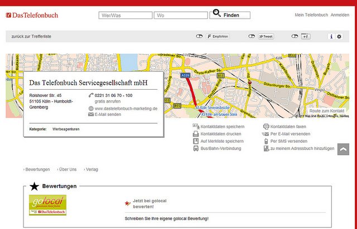Click the Empfehlen Facebook button
Viewport: 357px width, 229px height.
tap(218, 36)
